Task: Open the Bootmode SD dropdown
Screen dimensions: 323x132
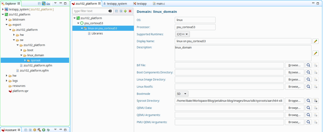Action: (x=181, y=94)
